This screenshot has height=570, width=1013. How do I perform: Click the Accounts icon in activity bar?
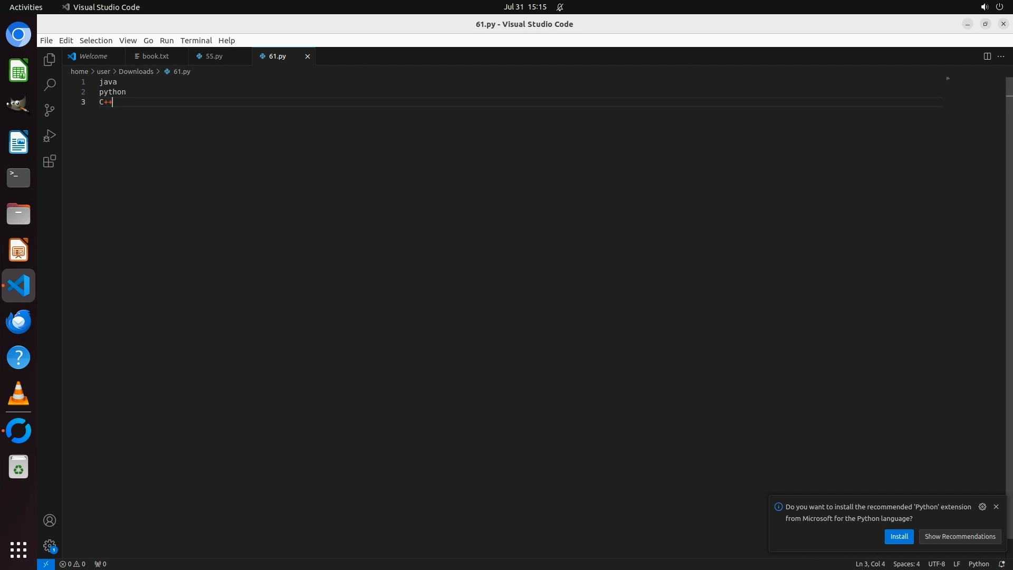49,520
